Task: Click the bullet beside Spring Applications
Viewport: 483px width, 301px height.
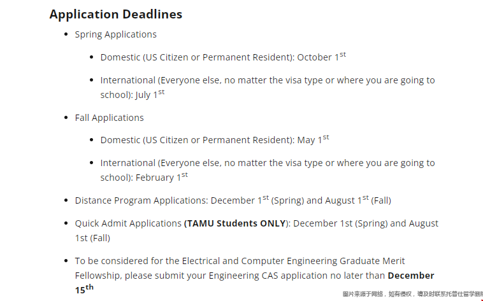Action: click(x=67, y=34)
